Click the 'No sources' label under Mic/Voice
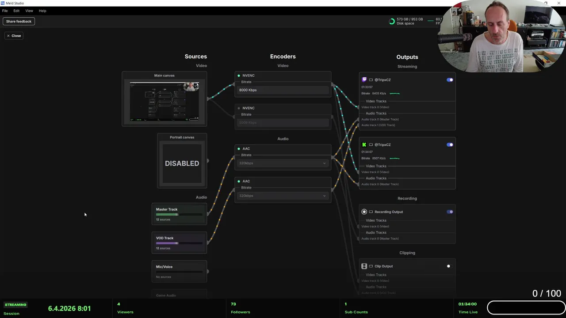Screen dimensions: 566x318 164,277
